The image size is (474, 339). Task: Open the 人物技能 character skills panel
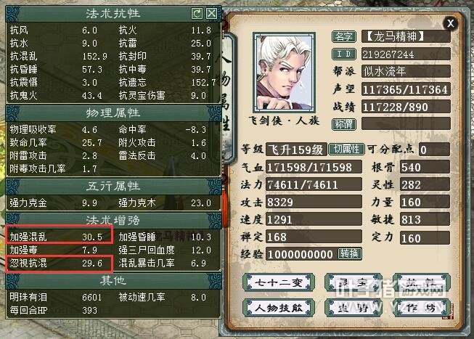tap(279, 308)
